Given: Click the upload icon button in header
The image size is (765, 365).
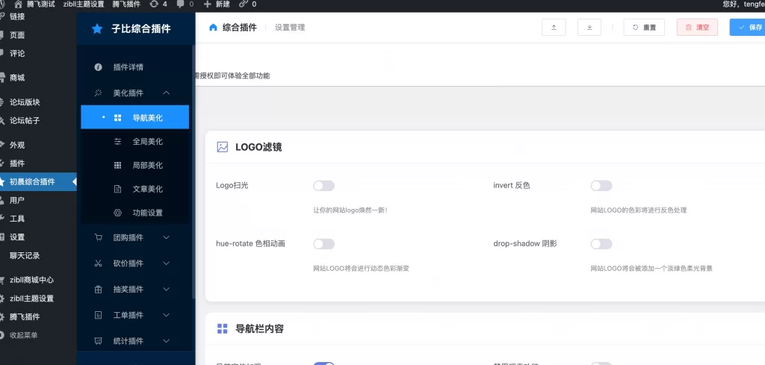Looking at the screenshot, I should tap(554, 28).
